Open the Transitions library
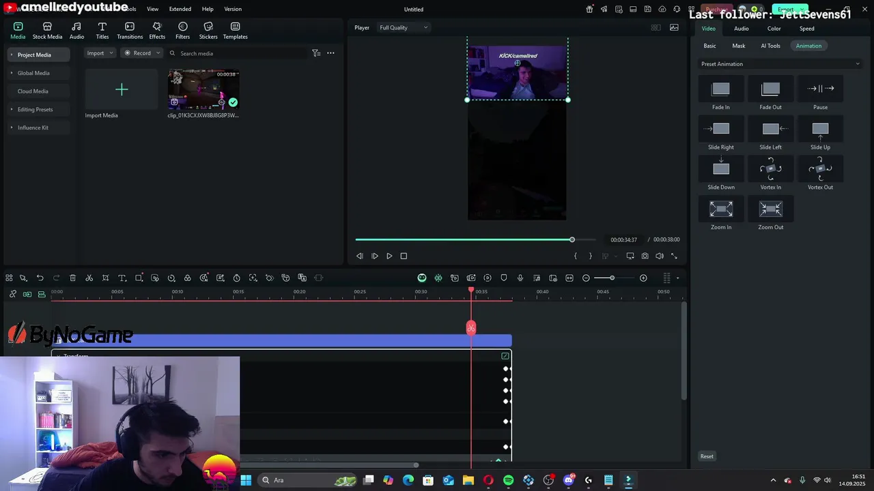The width and height of the screenshot is (874, 491). 130,31
